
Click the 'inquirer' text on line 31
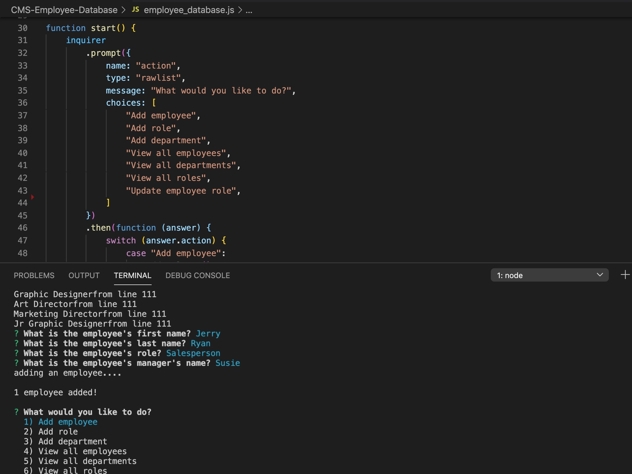[86, 40]
